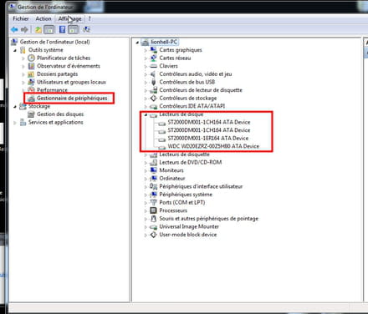Viewport: 368px width, 314px height.
Task: Select the lionhell-PC root node
Action: (x=164, y=42)
